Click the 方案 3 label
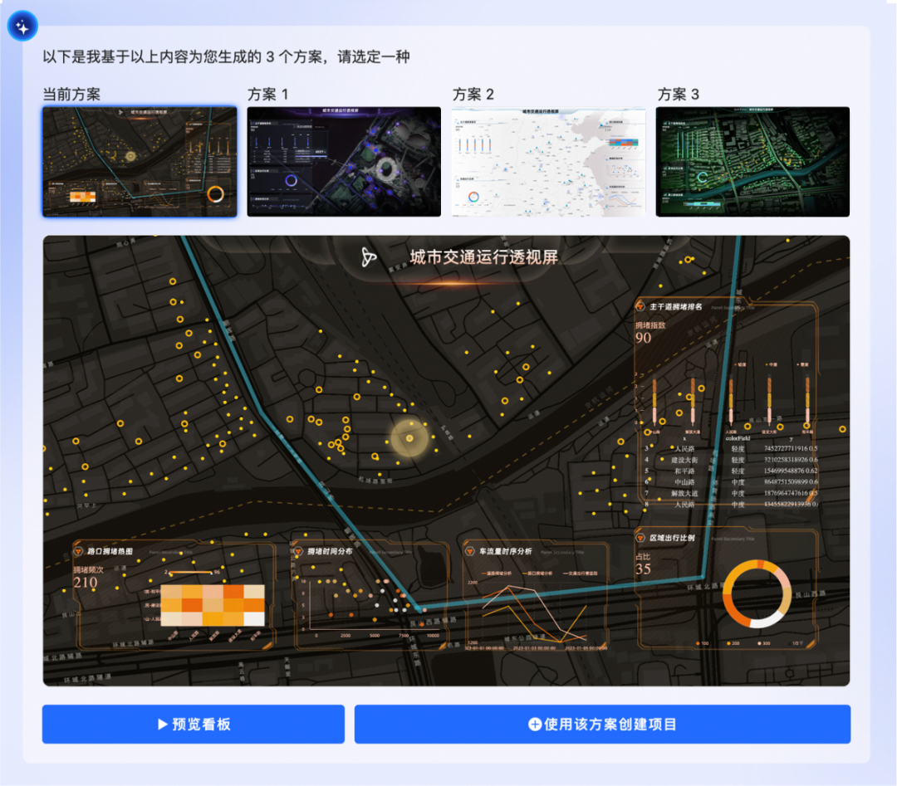The width and height of the screenshot is (897, 786). pyautogui.click(x=678, y=95)
